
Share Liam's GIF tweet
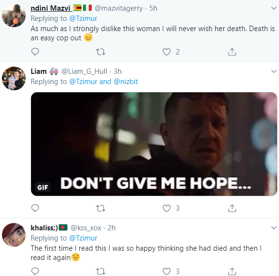point(232,208)
